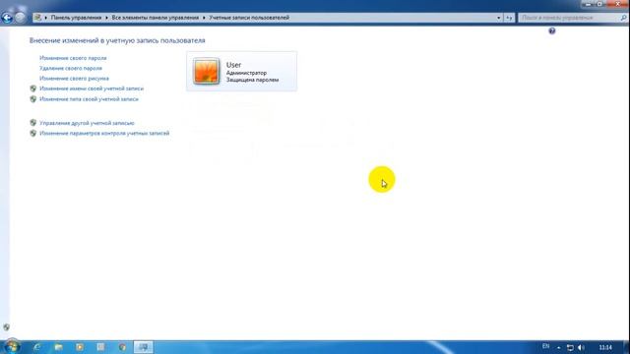Click 'Администратор' text on account tile
The image size is (630, 354).
pos(246,73)
